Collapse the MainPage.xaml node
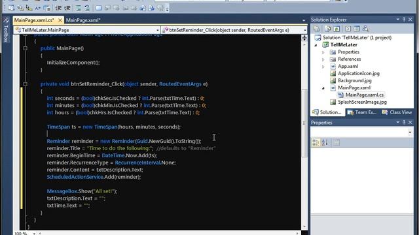The height and width of the screenshot is (235, 419). pyautogui.click(x=323, y=88)
